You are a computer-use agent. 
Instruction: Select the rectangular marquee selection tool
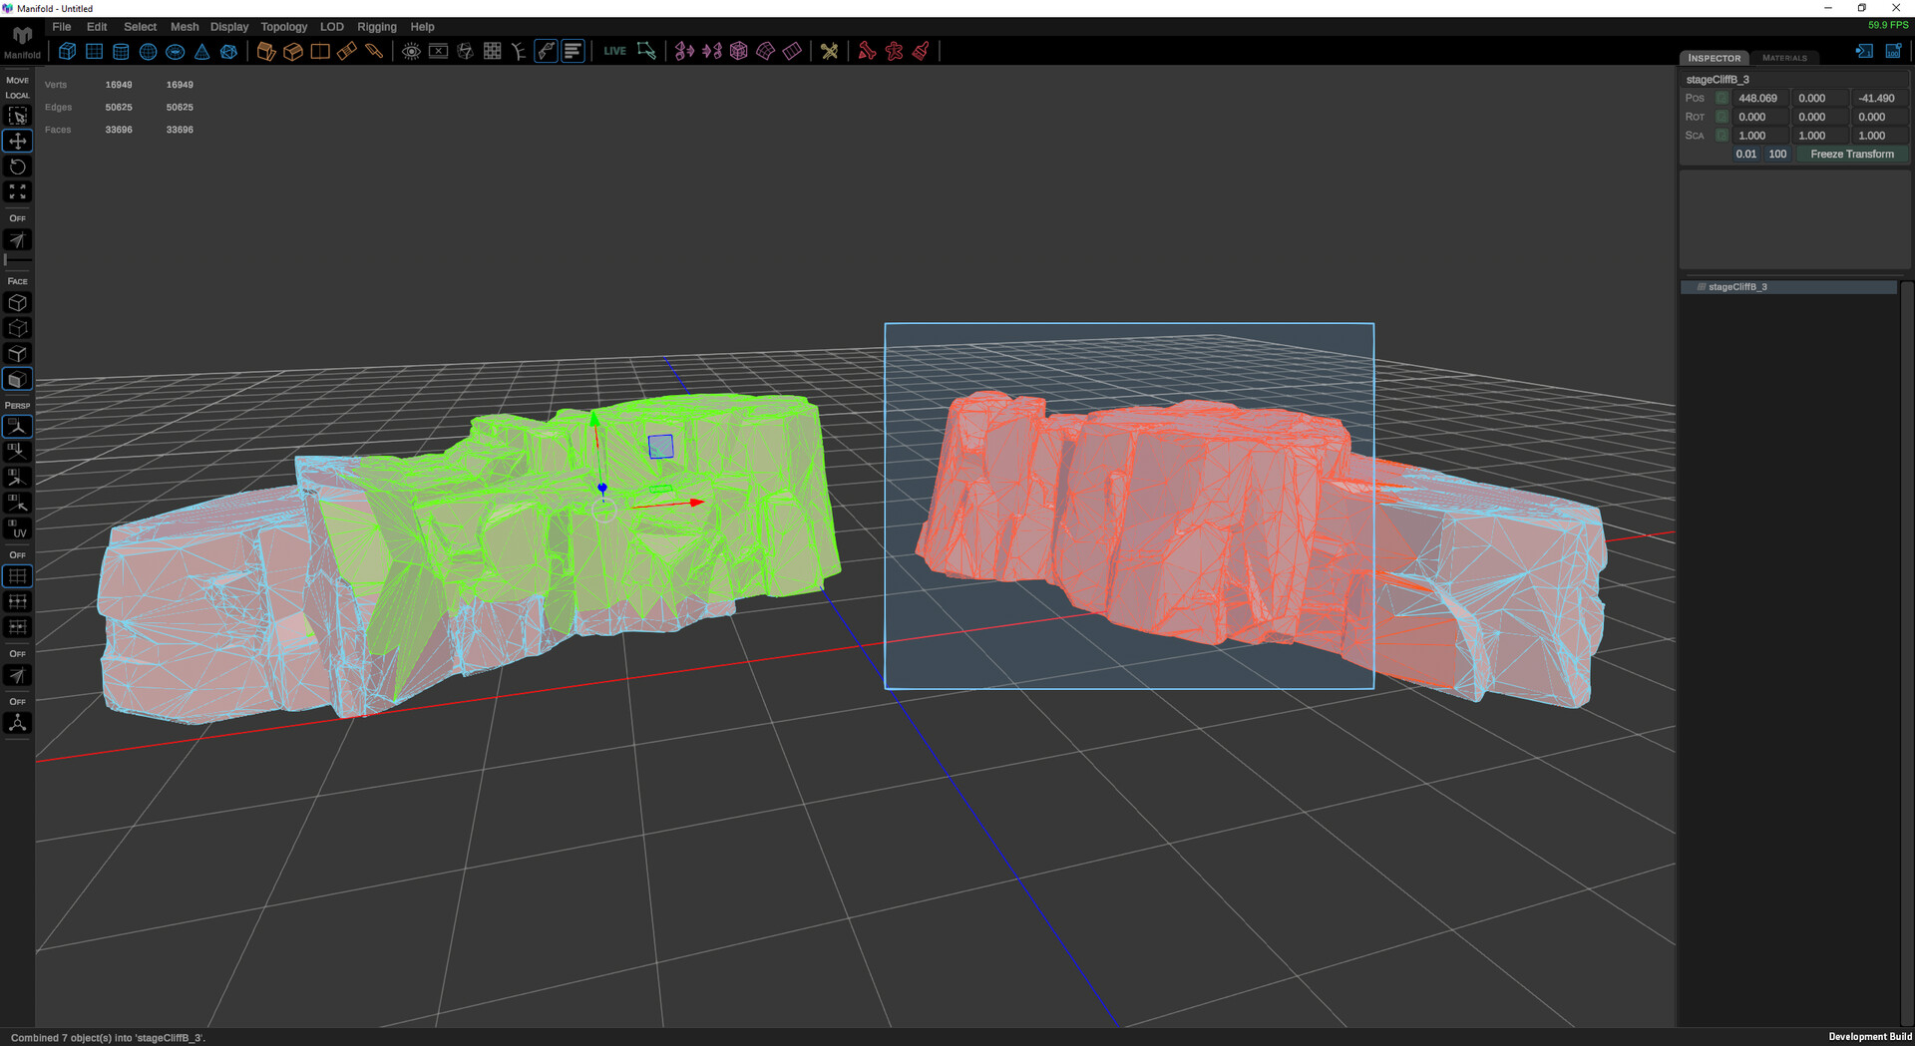(17, 115)
